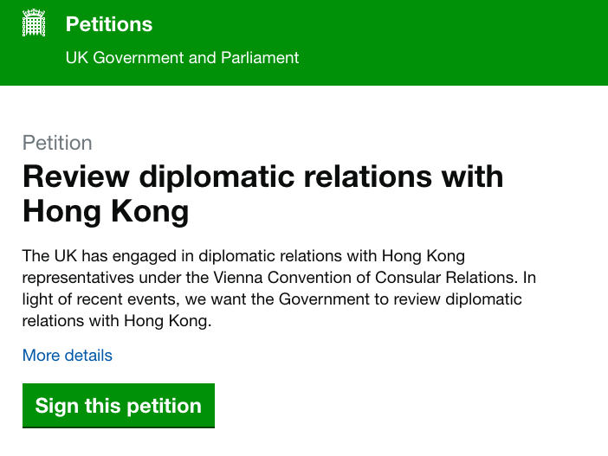The width and height of the screenshot is (608, 456).
Task: Click the word 'Government' in the header subtitle
Action: (x=137, y=58)
